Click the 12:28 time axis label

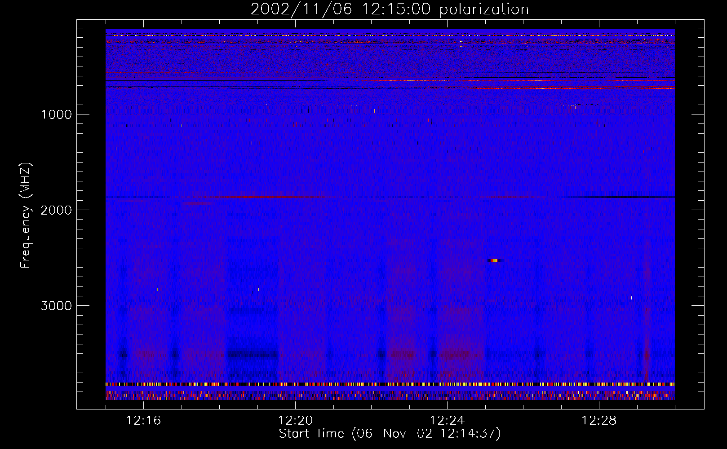(599, 421)
